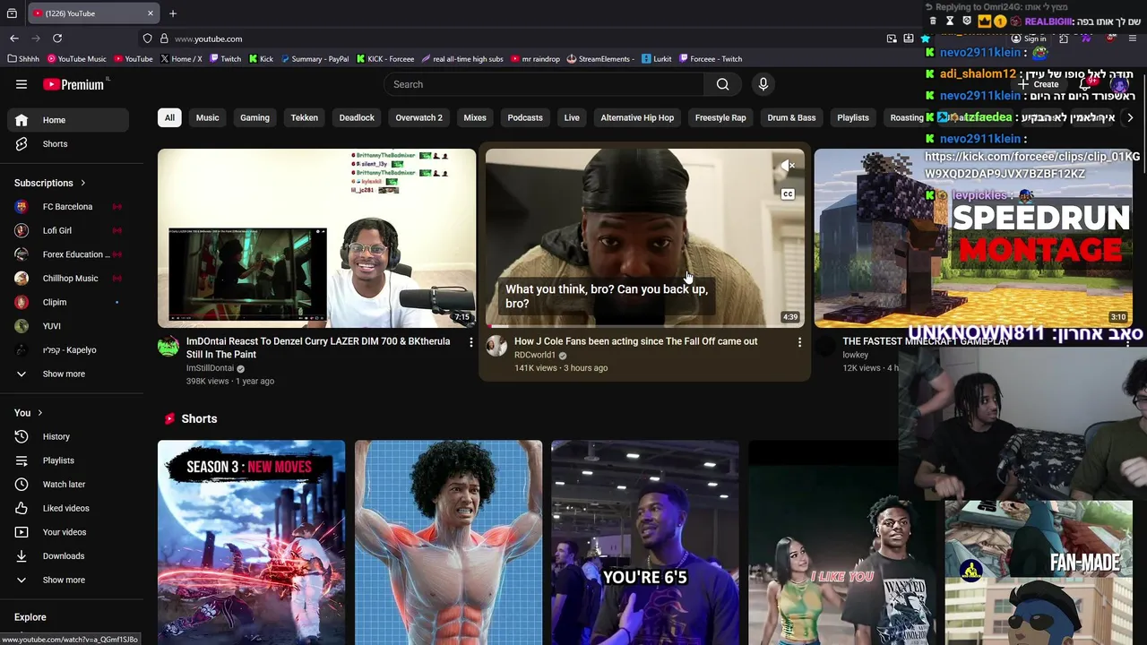Select the Gaming filter chip
1147x645 pixels.
[x=254, y=117]
